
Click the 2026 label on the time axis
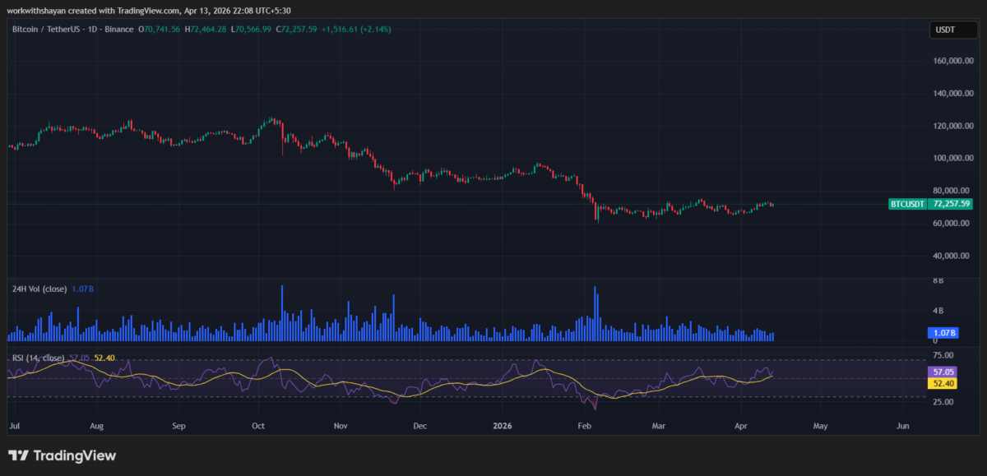pos(503,426)
